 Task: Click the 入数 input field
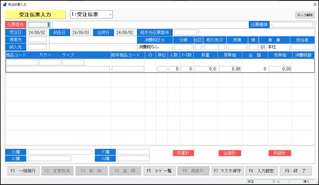tap(174, 69)
